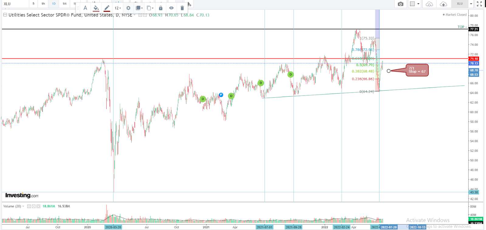Viewport: 486px width, 230px height.
Task: Open drawing settings gear in floating toolbar
Action: click(128, 8)
